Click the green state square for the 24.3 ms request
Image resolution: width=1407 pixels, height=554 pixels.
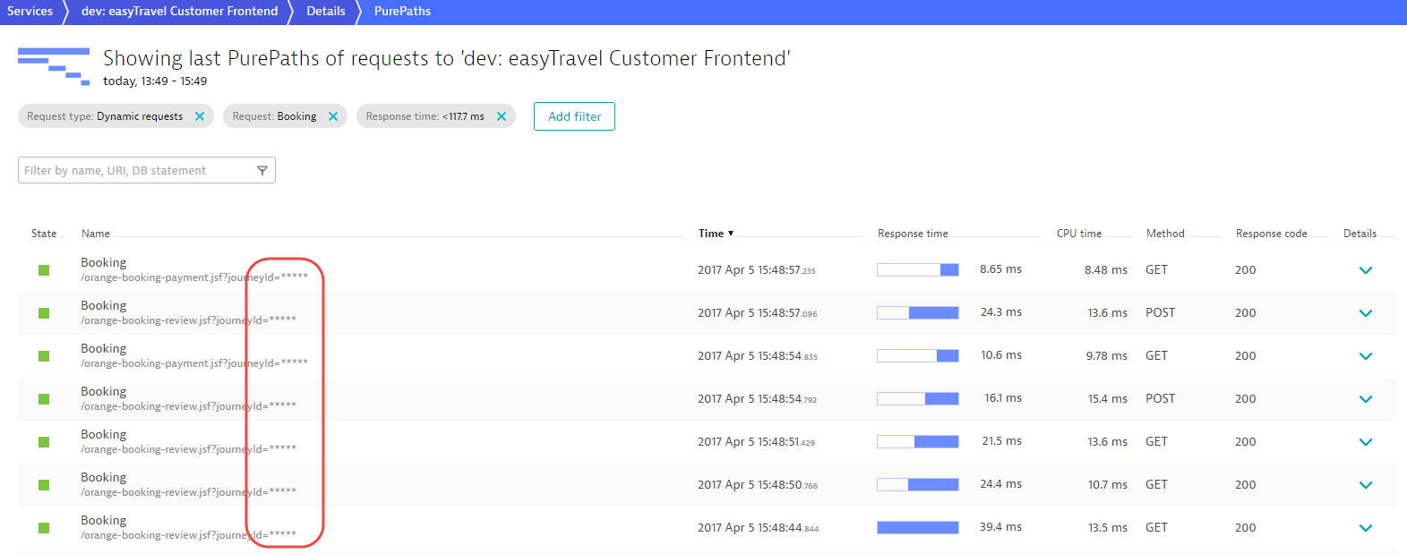coord(44,313)
